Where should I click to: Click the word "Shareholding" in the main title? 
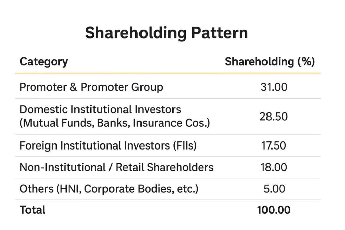click(x=135, y=33)
